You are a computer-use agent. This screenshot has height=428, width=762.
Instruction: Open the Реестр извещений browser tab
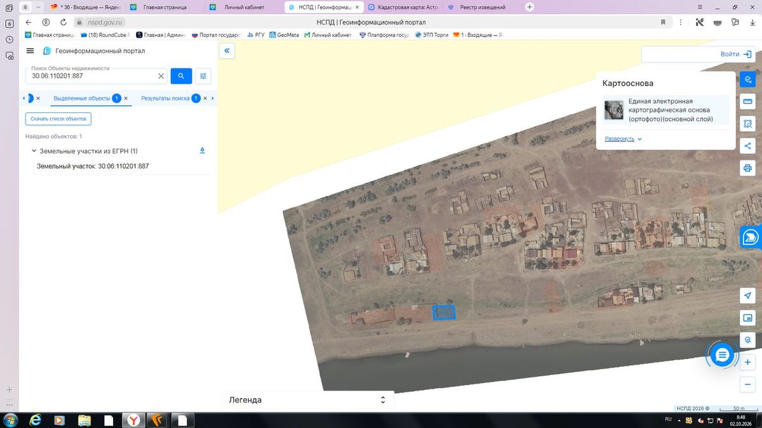coord(481,7)
